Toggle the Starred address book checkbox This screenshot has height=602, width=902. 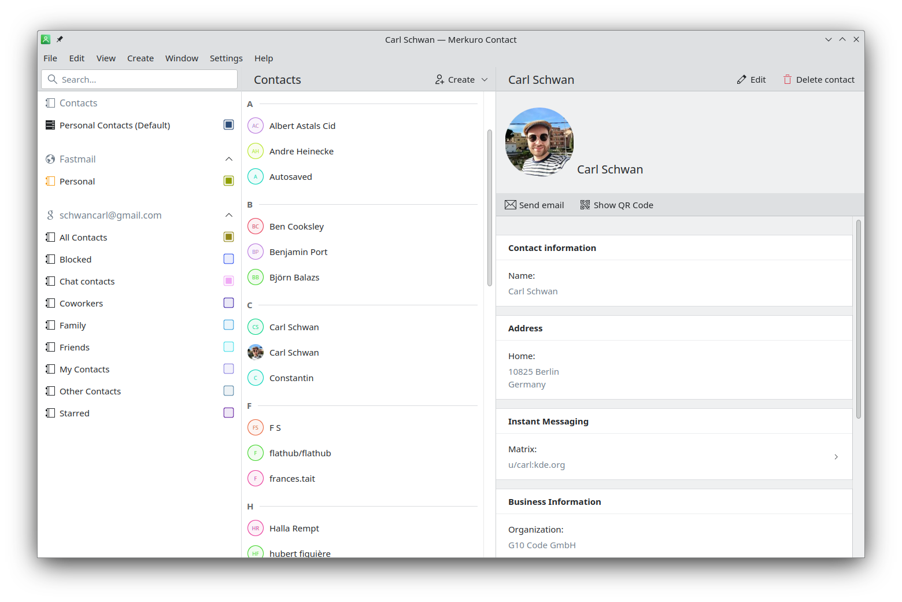pos(228,412)
